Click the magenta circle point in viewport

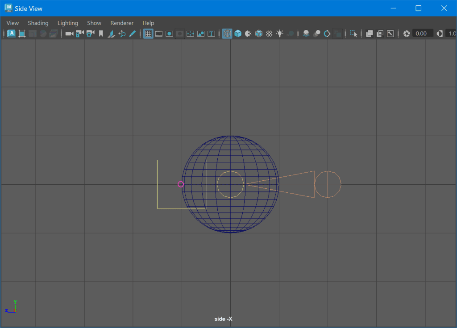click(181, 184)
